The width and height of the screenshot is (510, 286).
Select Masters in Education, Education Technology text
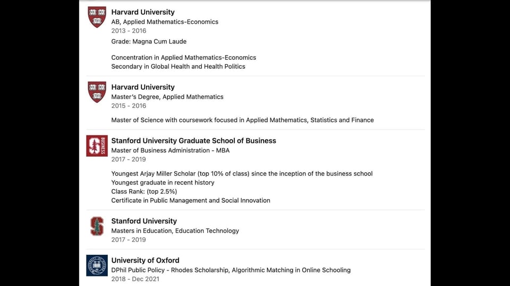pyautogui.click(x=175, y=231)
